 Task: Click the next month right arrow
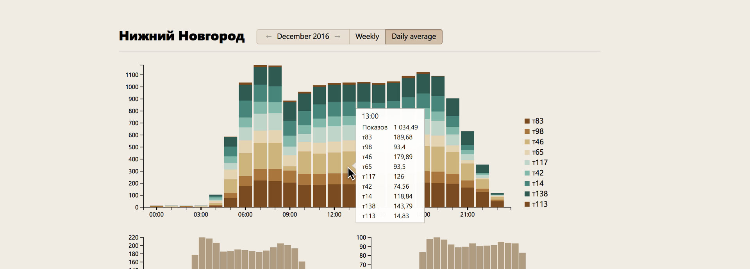click(x=337, y=37)
